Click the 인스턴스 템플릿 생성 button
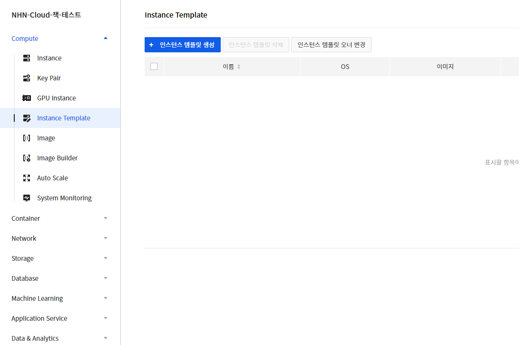Screen dimensions: 519x345 pos(182,44)
